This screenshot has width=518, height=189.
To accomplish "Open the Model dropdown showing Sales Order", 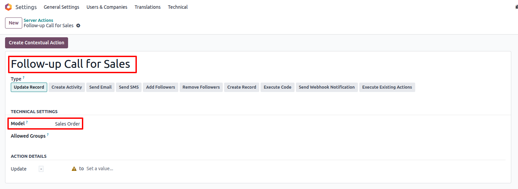I will (x=67, y=124).
